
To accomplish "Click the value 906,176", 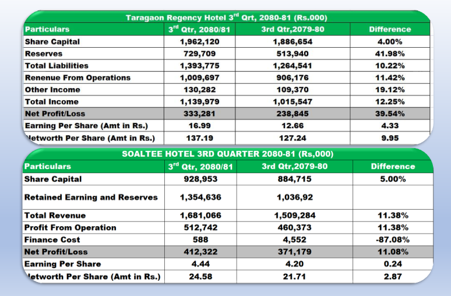I will [x=293, y=78].
